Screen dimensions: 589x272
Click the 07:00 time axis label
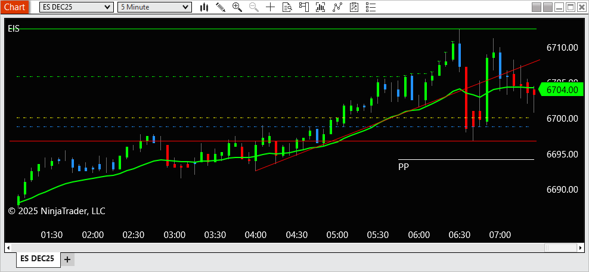[x=500, y=235]
